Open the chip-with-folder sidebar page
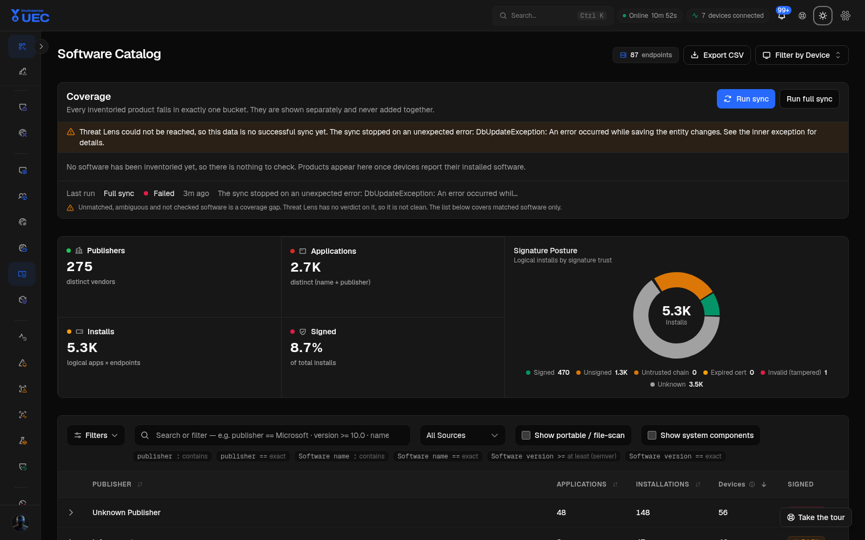 pos(22,248)
